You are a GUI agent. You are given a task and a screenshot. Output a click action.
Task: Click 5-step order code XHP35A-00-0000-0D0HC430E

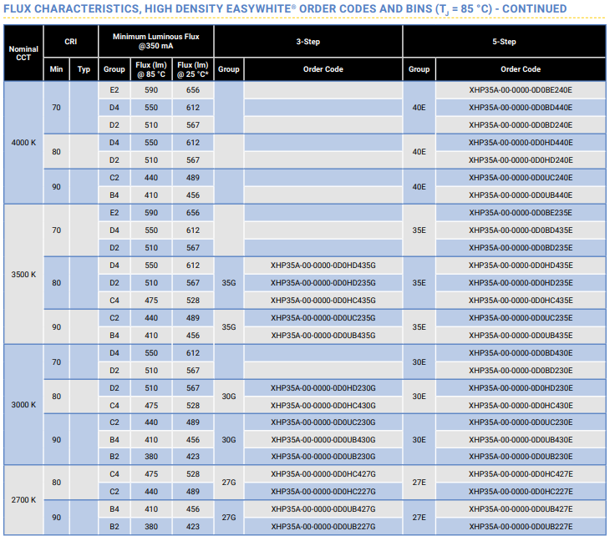[x=521, y=406]
